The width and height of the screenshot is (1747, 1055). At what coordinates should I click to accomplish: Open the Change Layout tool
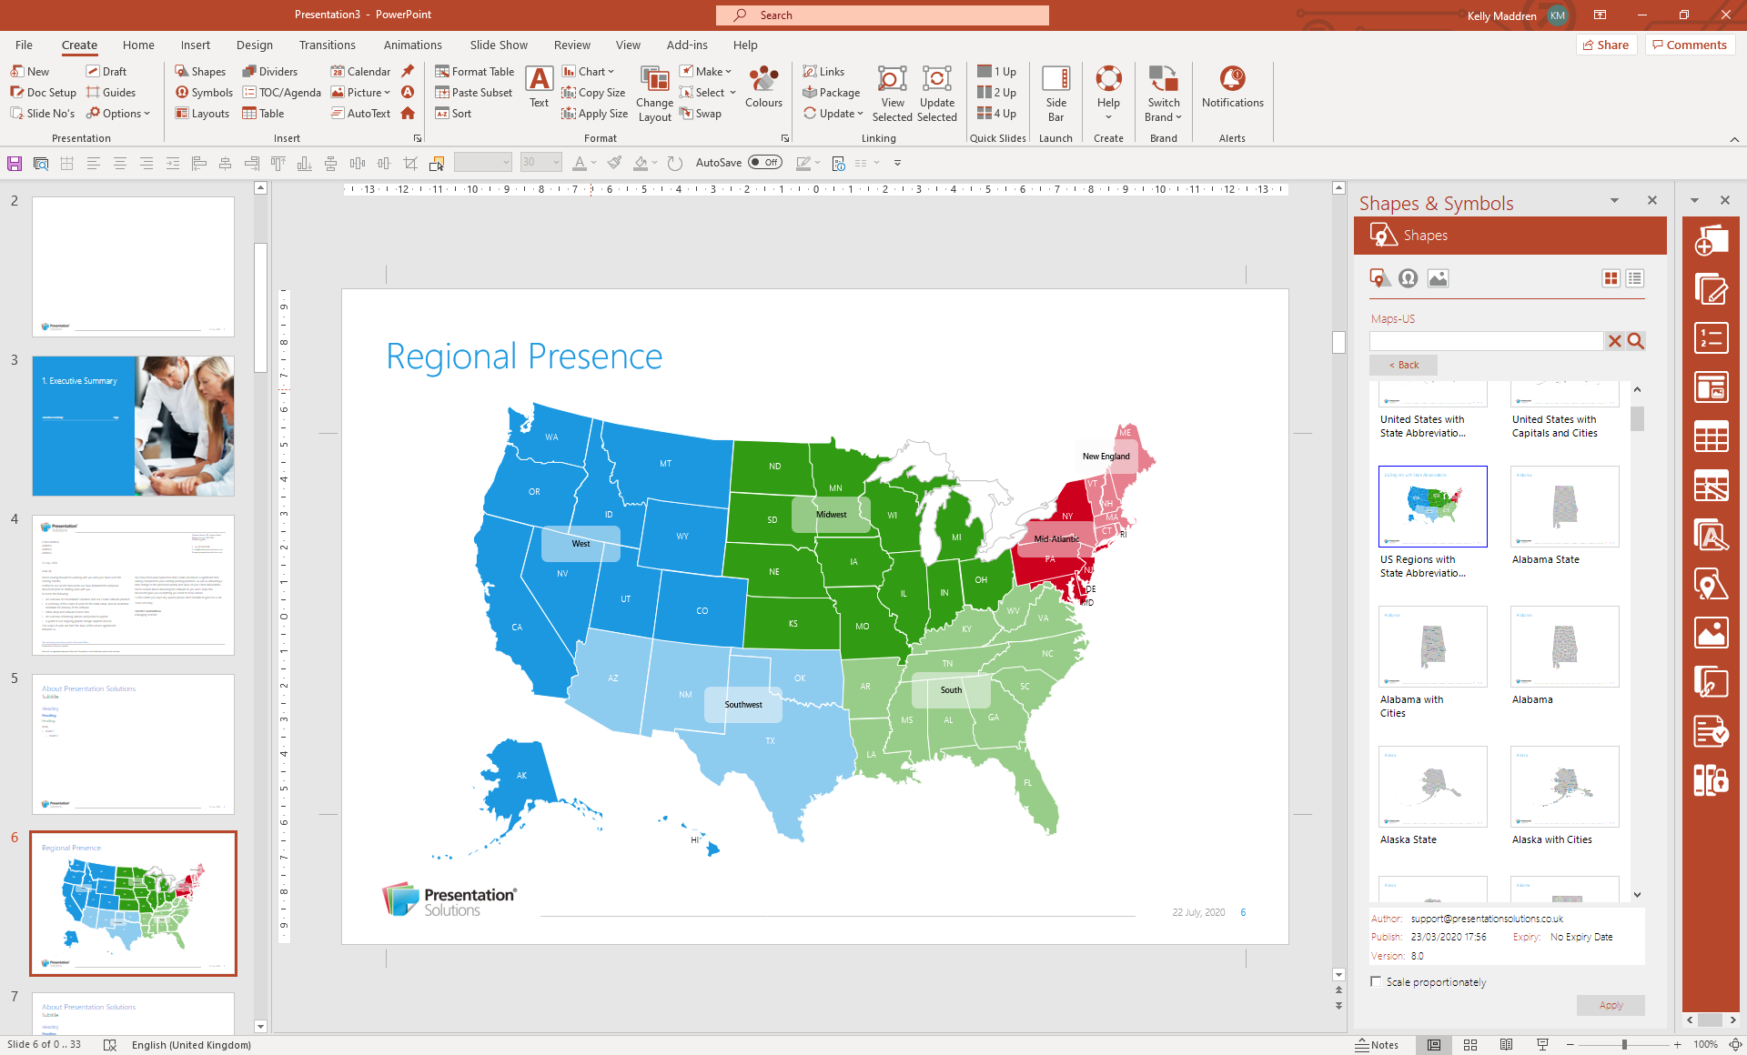tap(654, 94)
